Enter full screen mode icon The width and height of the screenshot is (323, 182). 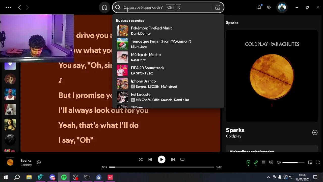[318, 163]
